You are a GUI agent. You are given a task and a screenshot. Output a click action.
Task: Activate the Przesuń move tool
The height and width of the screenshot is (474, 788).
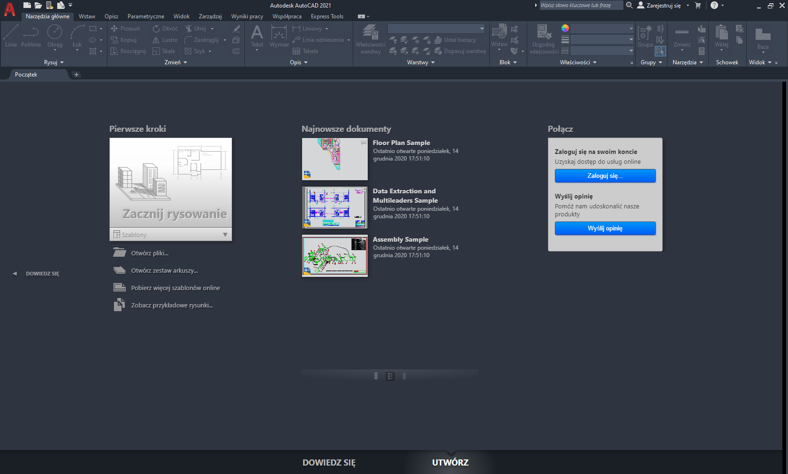pyautogui.click(x=125, y=29)
